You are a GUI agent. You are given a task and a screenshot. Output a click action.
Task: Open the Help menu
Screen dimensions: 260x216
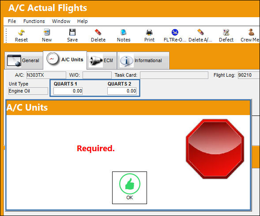[83, 21]
